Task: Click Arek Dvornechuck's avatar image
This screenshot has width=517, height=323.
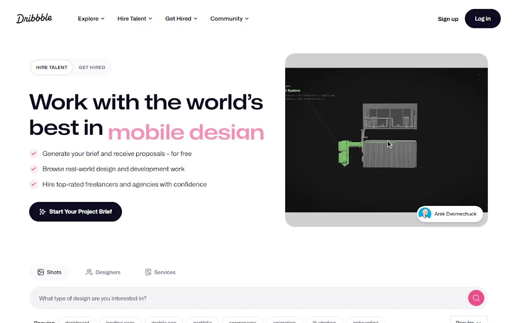Action: (x=425, y=214)
